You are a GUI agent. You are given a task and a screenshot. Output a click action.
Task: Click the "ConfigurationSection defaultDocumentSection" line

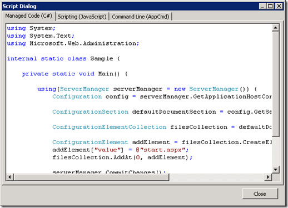(162, 111)
